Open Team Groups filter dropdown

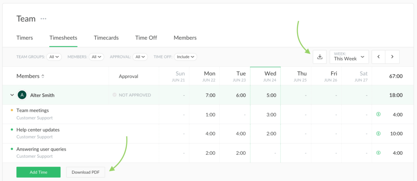point(54,57)
